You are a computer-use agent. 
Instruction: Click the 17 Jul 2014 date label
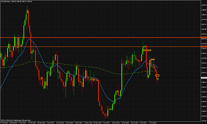click(x=153, y=123)
